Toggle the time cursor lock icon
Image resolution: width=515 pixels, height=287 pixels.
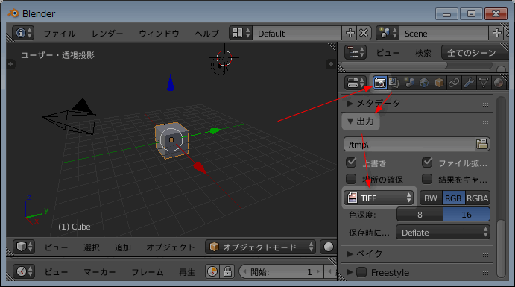(x=227, y=271)
